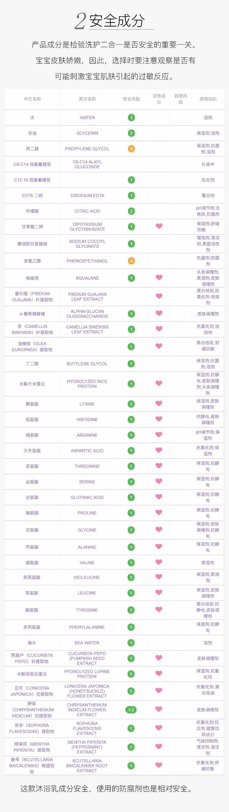Click the 英文名称 column header
229x812 pixels.
click(87, 99)
